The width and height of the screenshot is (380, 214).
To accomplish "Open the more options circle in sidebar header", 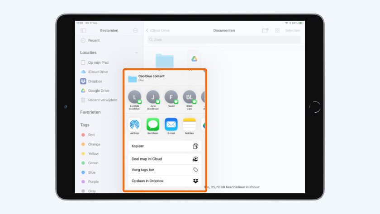I will [135, 30].
